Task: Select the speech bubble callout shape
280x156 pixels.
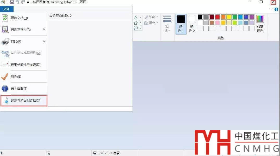Action: pyautogui.click(x=136, y=28)
